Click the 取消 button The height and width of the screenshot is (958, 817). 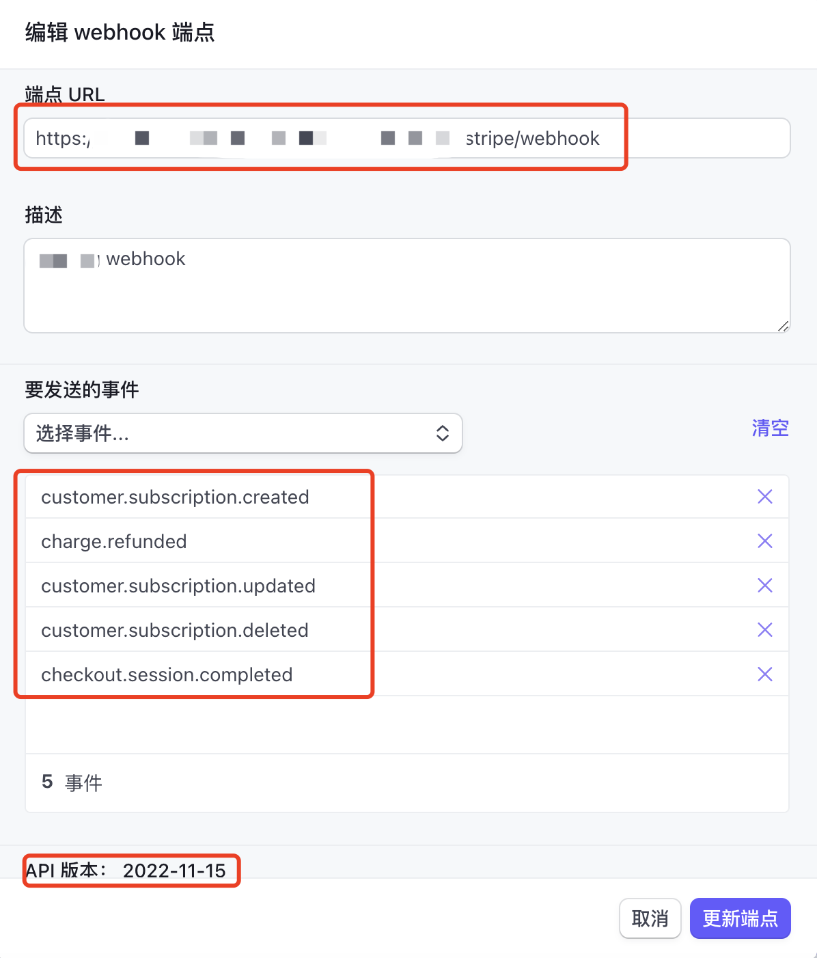650,918
